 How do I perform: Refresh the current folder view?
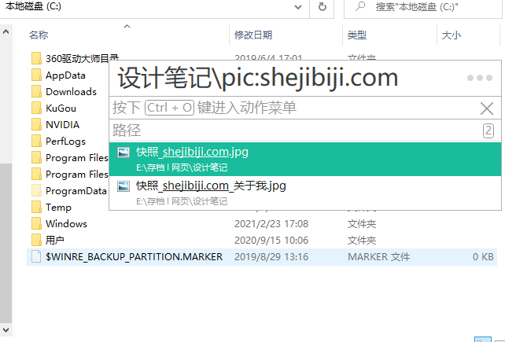tap(322, 7)
